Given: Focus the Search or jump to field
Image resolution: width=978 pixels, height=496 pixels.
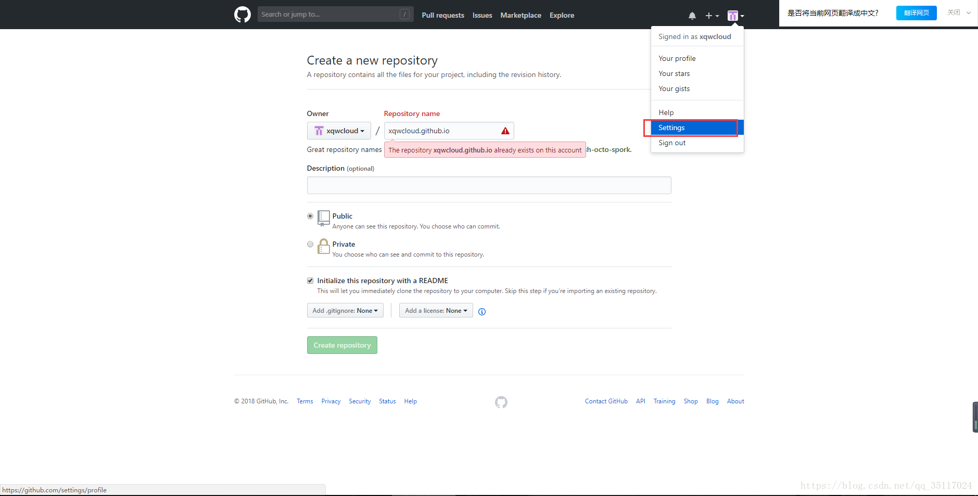Looking at the screenshot, I should pos(335,14).
